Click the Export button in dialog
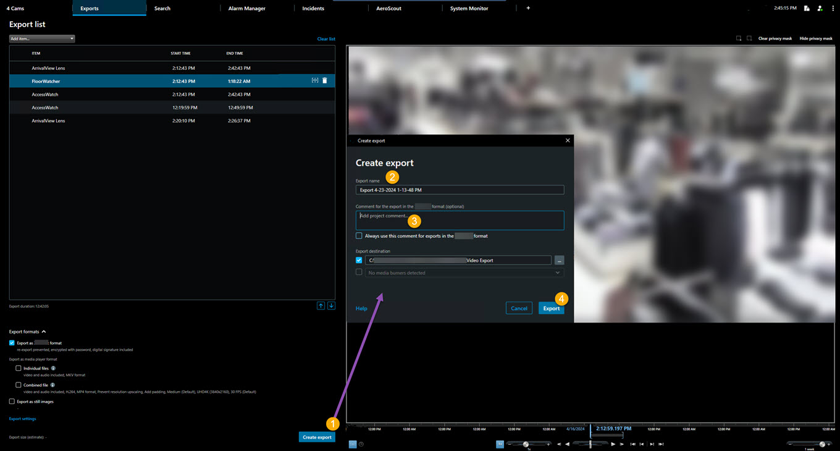 (x=551, y=308)
